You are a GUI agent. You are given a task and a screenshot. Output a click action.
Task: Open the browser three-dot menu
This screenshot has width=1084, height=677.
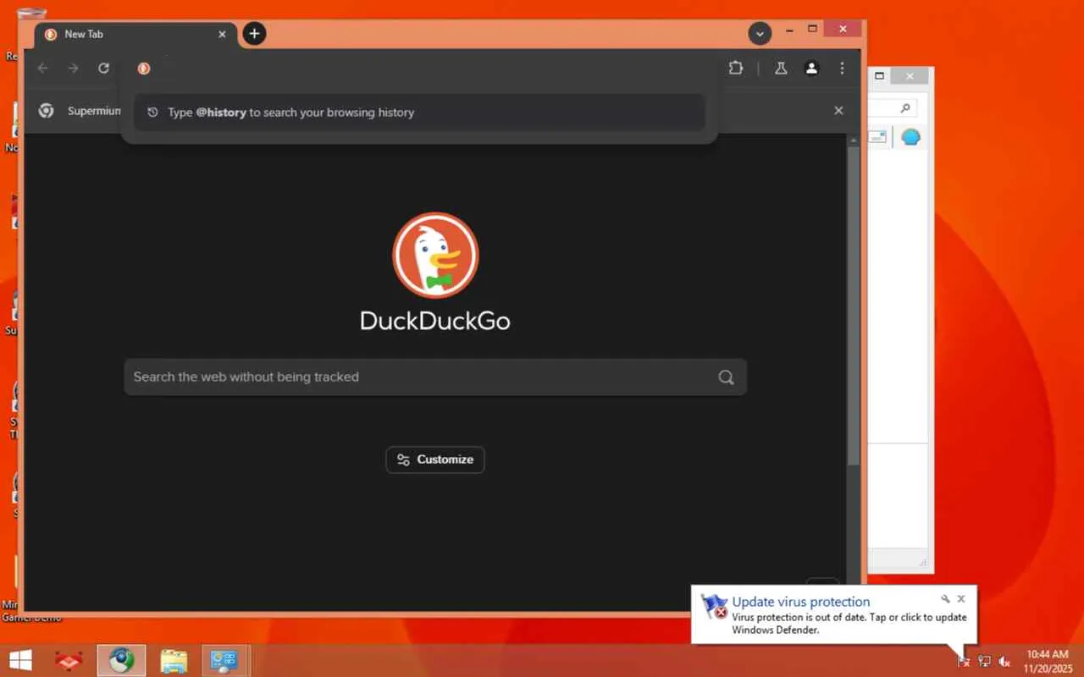point(842,69)
